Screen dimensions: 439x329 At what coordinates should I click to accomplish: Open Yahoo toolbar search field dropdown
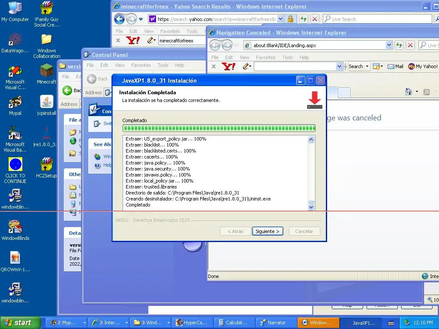339,66
